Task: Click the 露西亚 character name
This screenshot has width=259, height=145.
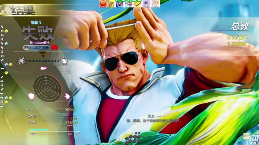Action: [x=32, y=116]
